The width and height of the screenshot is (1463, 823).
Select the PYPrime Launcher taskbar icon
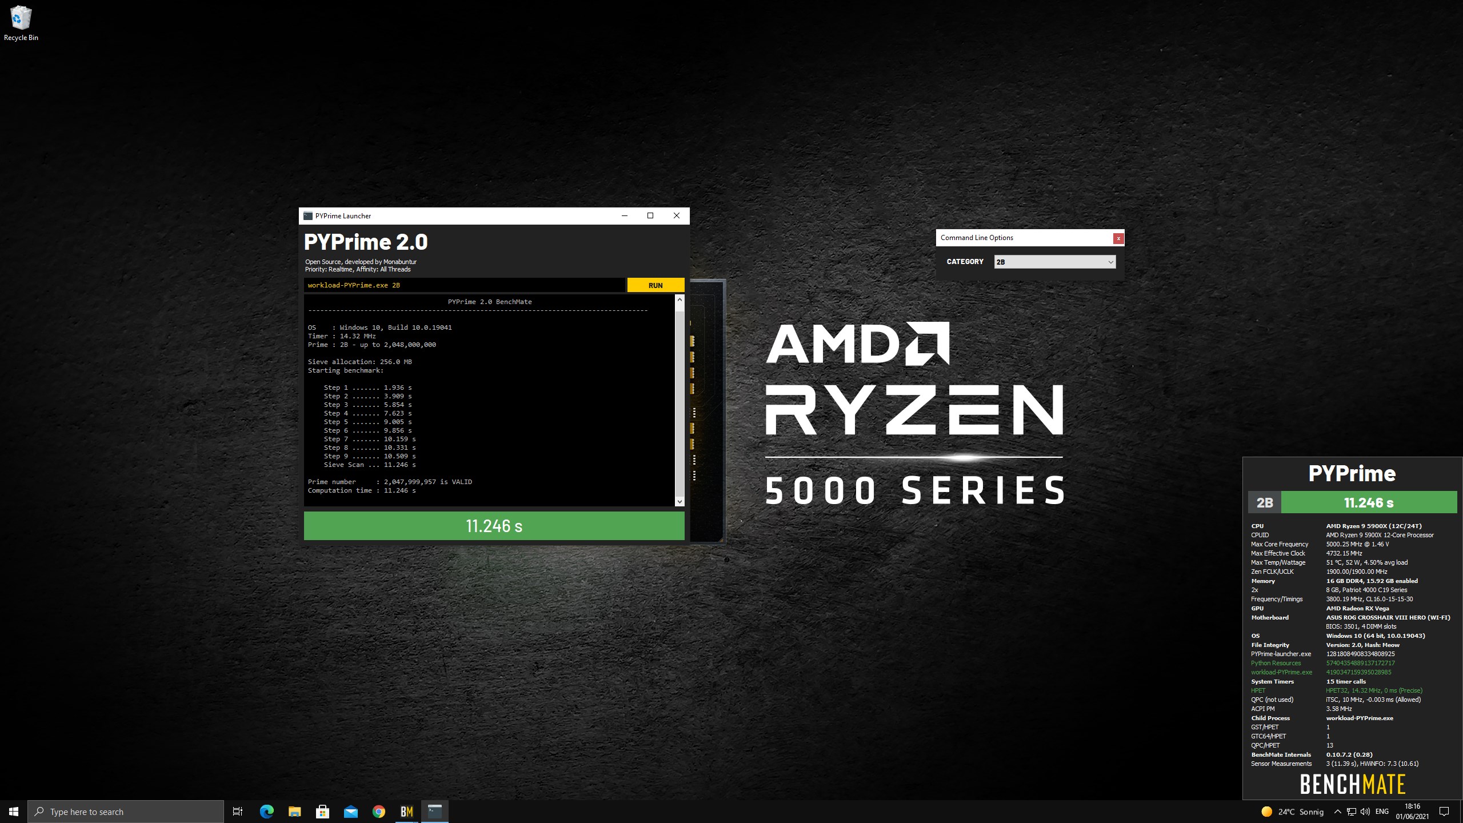click(435, 812)
